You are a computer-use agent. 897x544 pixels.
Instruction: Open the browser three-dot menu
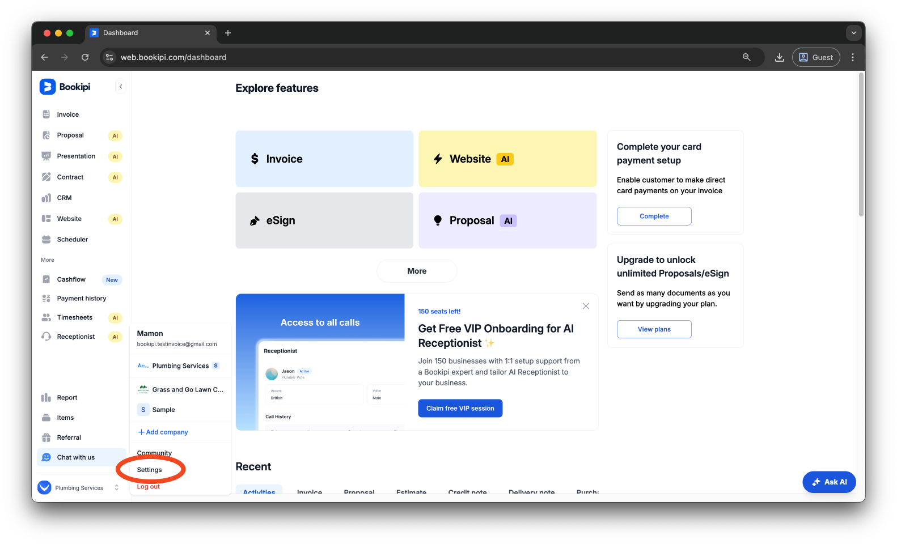(853, 57)
